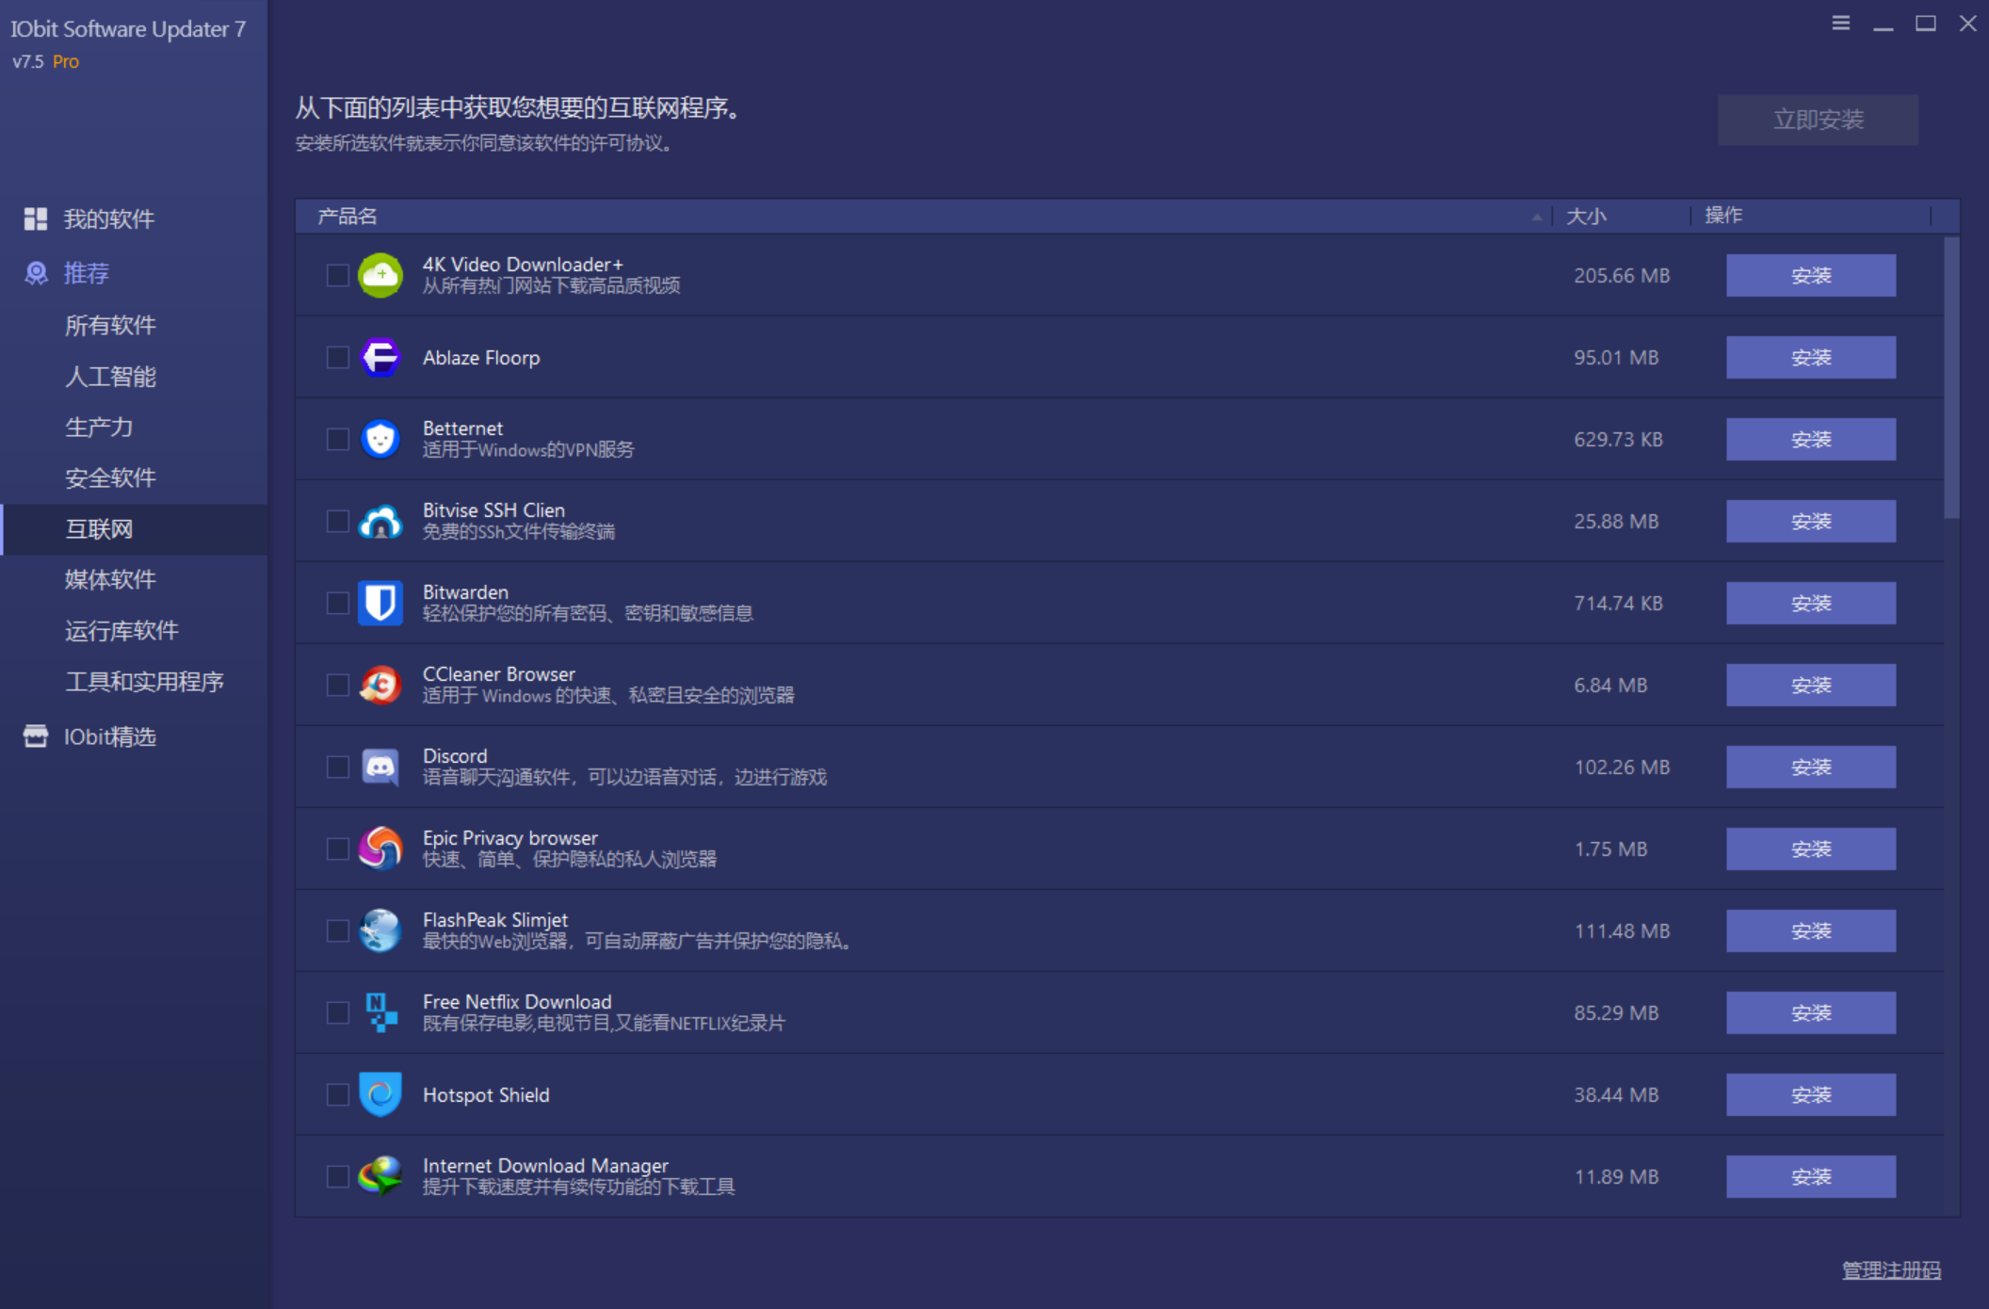Viewport: 1989px width, 1309px height.
Task: Open the hamburger menu in title bar
Action: (1841, 23)
